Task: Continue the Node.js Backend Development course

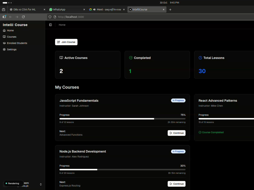Action: coord(177,184)
